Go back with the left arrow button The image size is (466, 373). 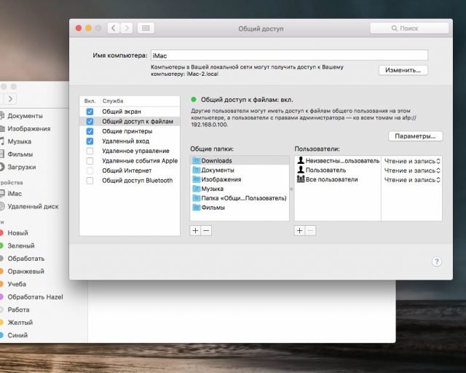click(x=114, y=28)
